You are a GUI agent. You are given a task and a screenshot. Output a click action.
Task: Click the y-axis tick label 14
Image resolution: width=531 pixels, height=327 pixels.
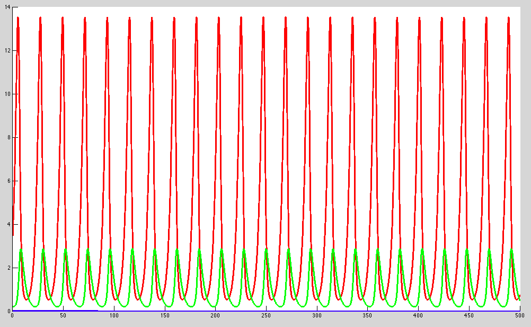(x=6, y=7)
